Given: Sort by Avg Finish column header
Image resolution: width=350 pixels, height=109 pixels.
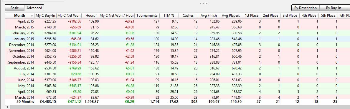Looking at the screenshot, I should (209, 16).
